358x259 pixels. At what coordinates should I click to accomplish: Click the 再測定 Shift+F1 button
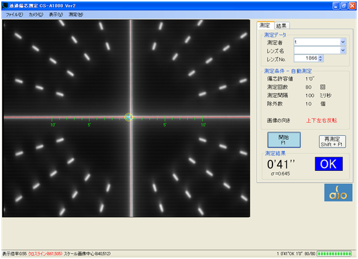coord(332,142)
